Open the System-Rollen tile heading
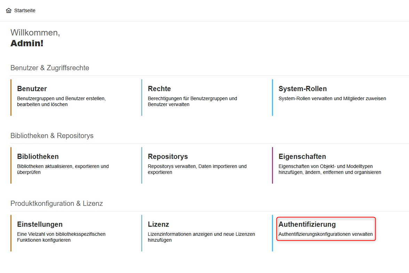409x273 pixels. coord(303,89)
